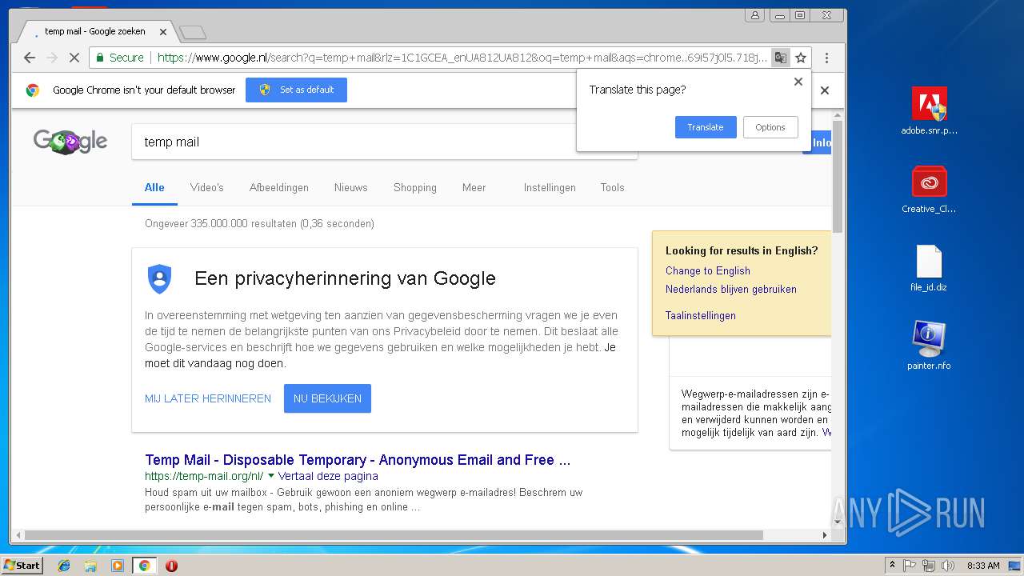This screenshot has width=1024, height=576.
Task: Select painter.nfo desktop file
Action: coord(929,346)
